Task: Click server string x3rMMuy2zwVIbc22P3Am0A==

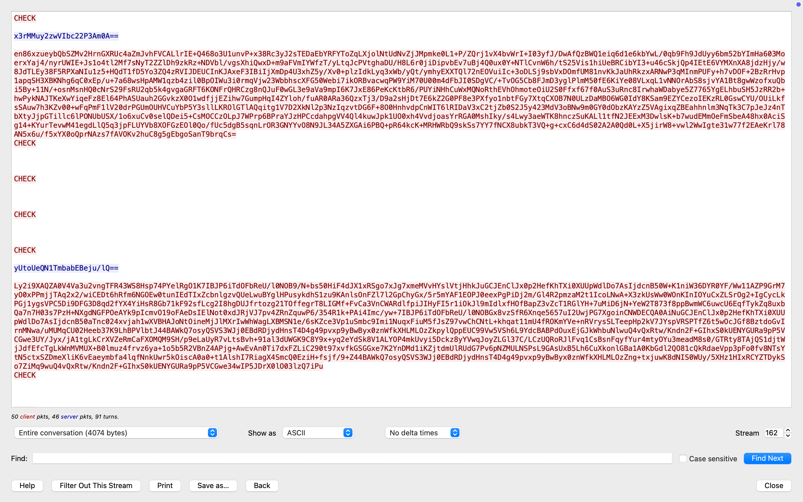Action: click(x=66, y=36)
